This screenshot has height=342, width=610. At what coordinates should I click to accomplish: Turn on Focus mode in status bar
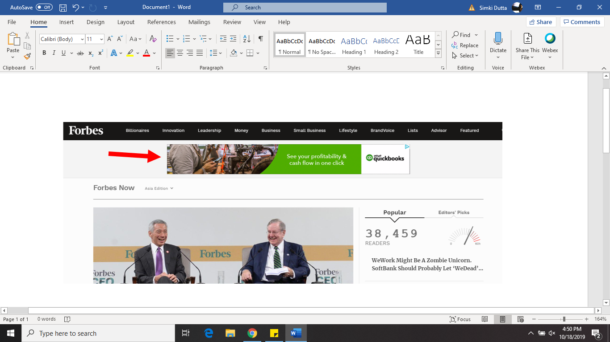pos(460,319)
